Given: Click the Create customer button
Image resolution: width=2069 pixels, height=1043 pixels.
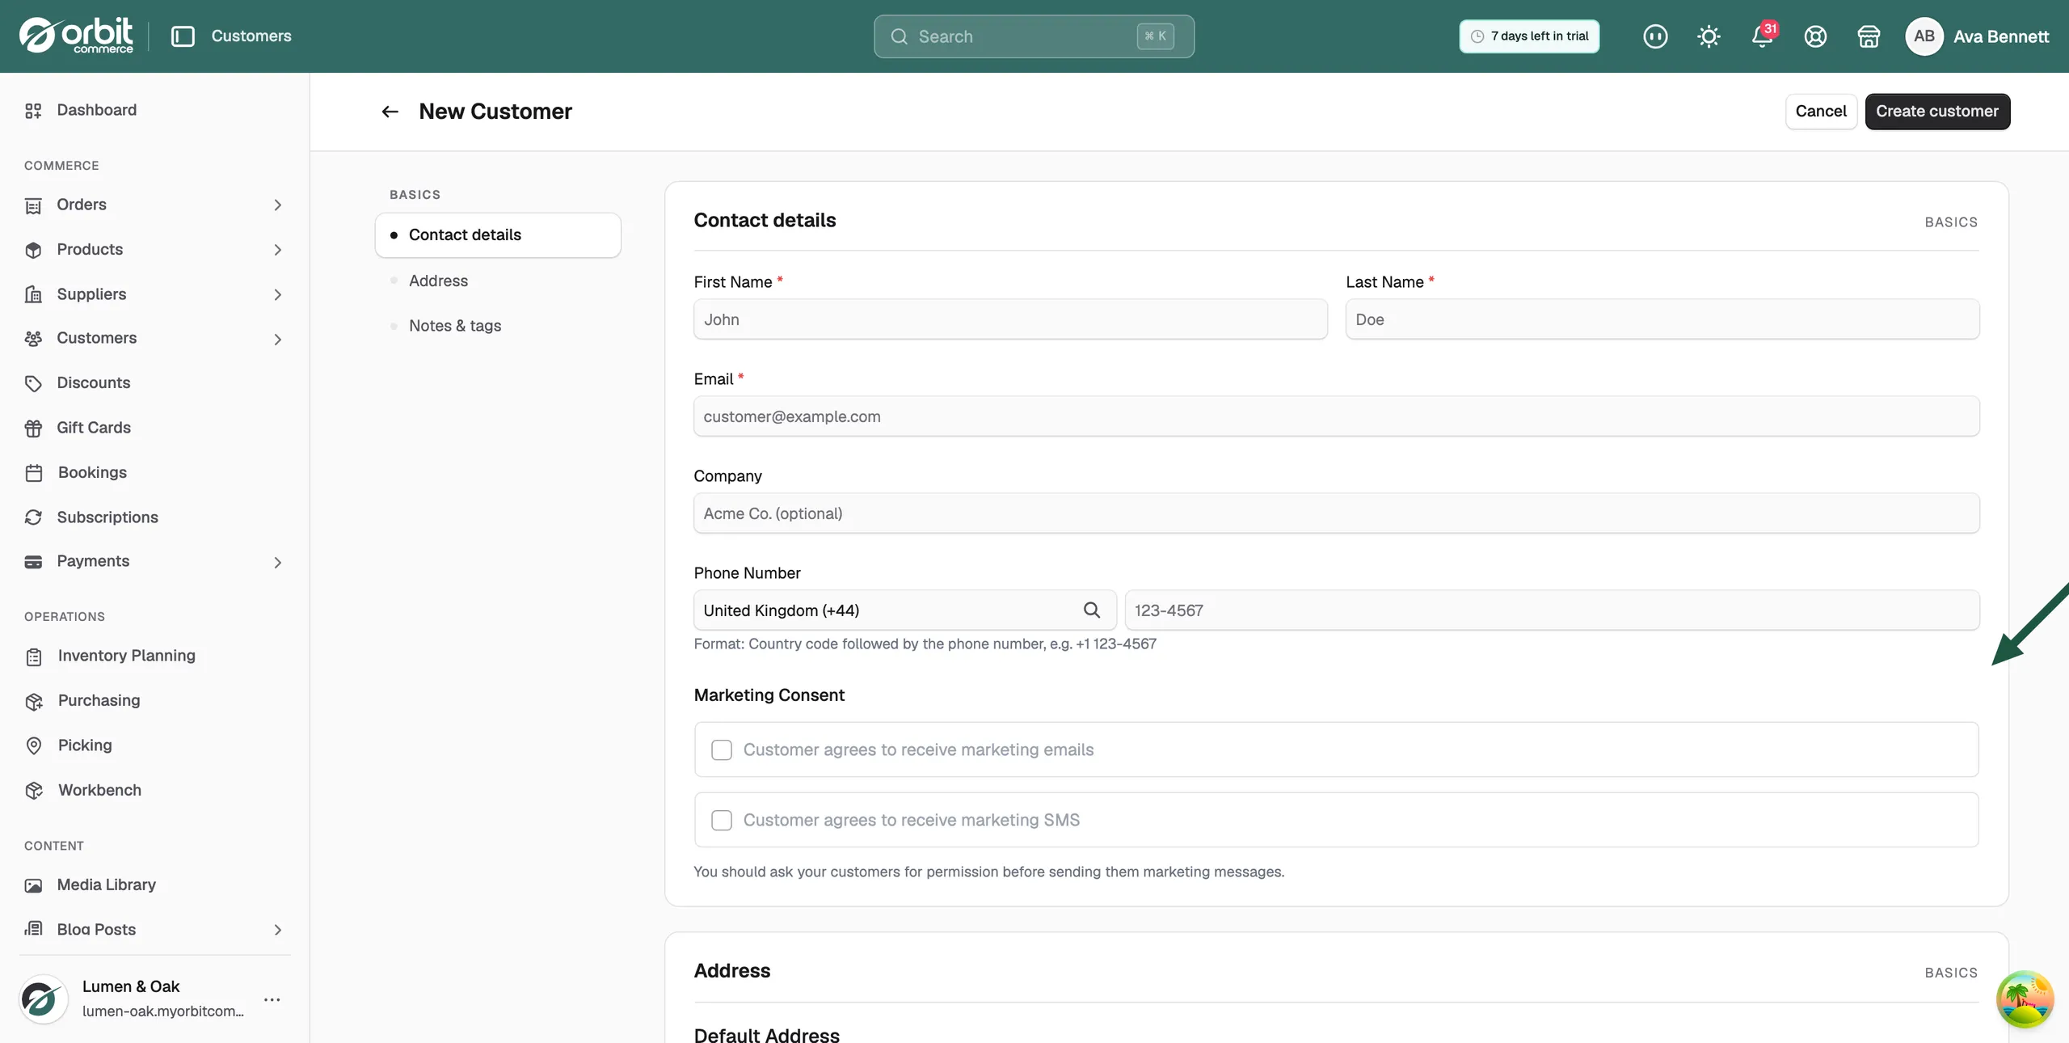Looking at the screenshot, I should [1937, 112].
